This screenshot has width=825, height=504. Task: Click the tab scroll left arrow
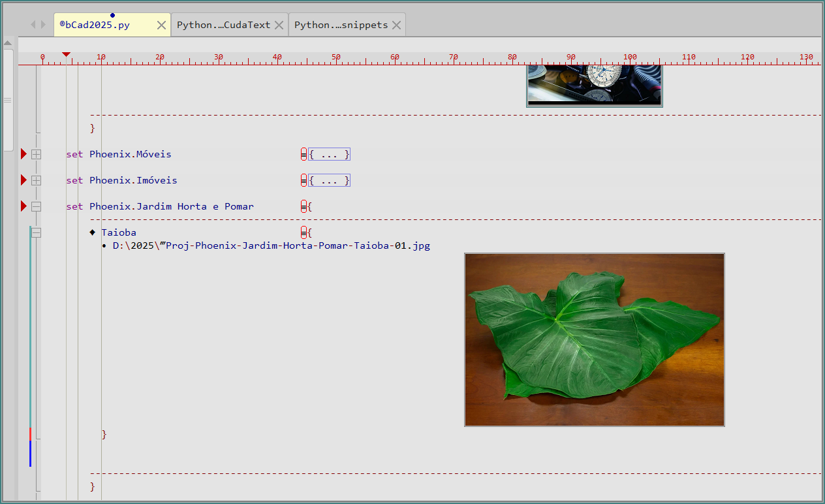(x=33, y=25)
